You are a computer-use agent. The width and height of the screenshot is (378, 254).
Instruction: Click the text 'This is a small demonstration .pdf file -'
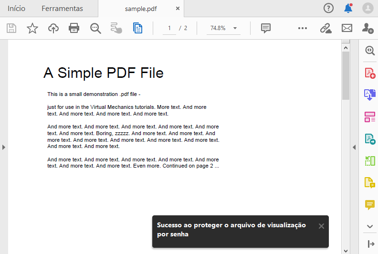(x=94, y=94)
